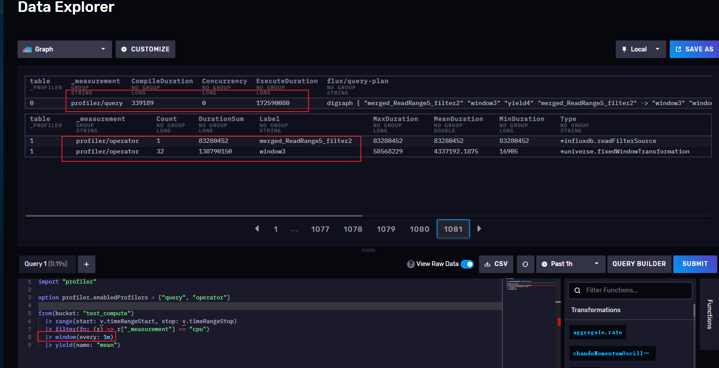The height and width of the screenshot is (368, 719).
Task: Click the 172590080 ExecuteDuration value
Action: [273, 103]
